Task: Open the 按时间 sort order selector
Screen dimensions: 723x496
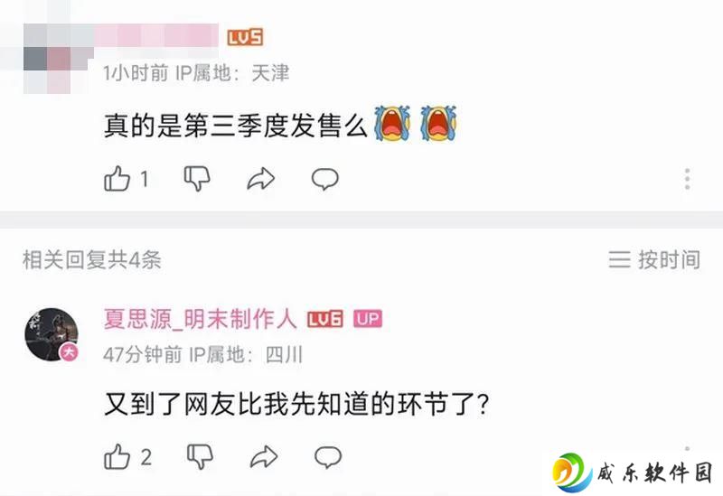Action: tap(654, 259)
